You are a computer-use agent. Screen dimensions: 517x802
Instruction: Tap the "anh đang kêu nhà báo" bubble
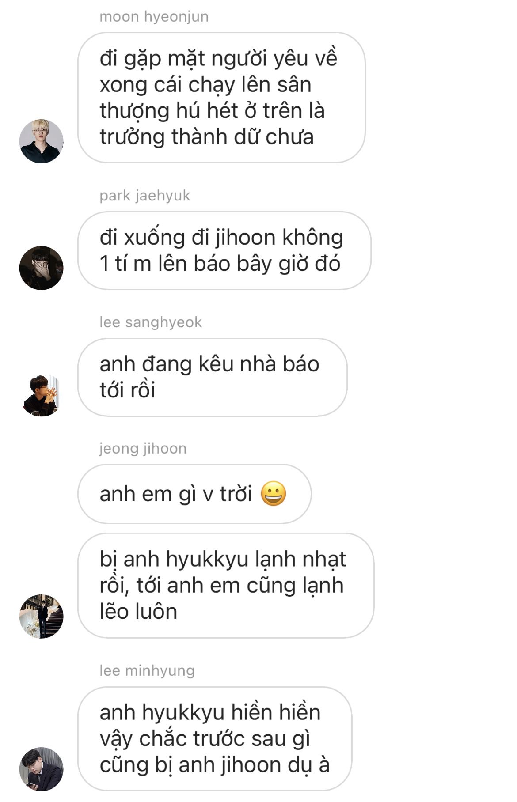(213, 377)
